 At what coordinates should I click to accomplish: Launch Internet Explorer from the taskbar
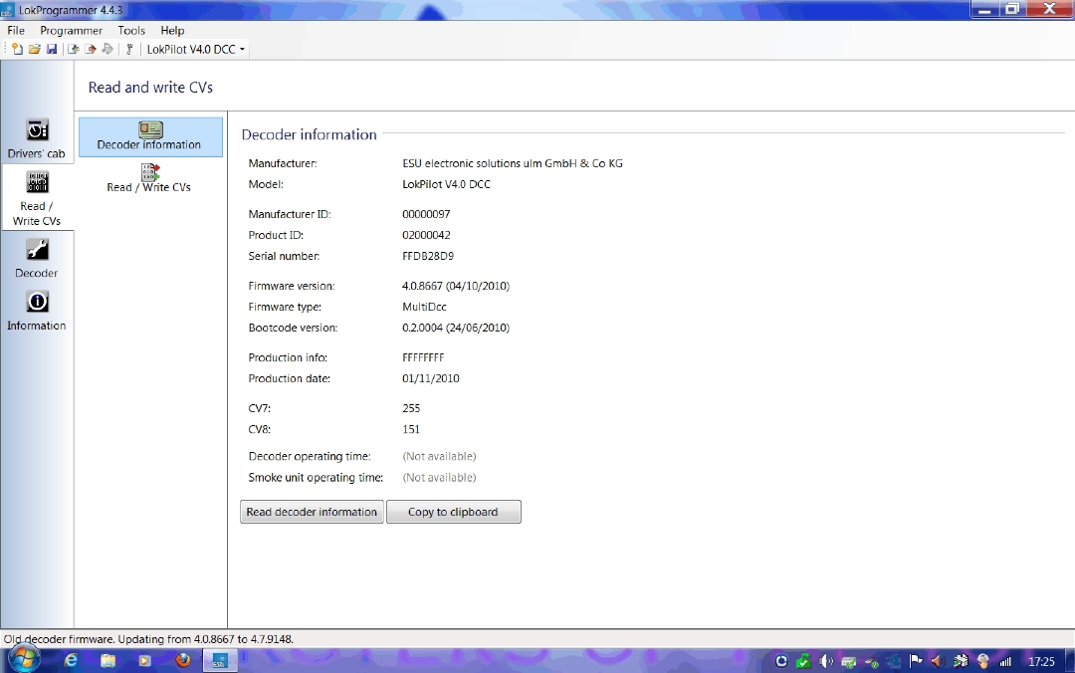tap(71, 661)
